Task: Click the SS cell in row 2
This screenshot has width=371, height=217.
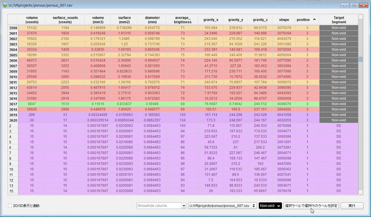Action: (x=338, y=125)
